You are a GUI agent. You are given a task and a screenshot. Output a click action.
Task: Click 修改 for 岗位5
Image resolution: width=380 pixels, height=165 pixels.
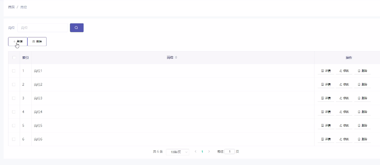[344, 126]
